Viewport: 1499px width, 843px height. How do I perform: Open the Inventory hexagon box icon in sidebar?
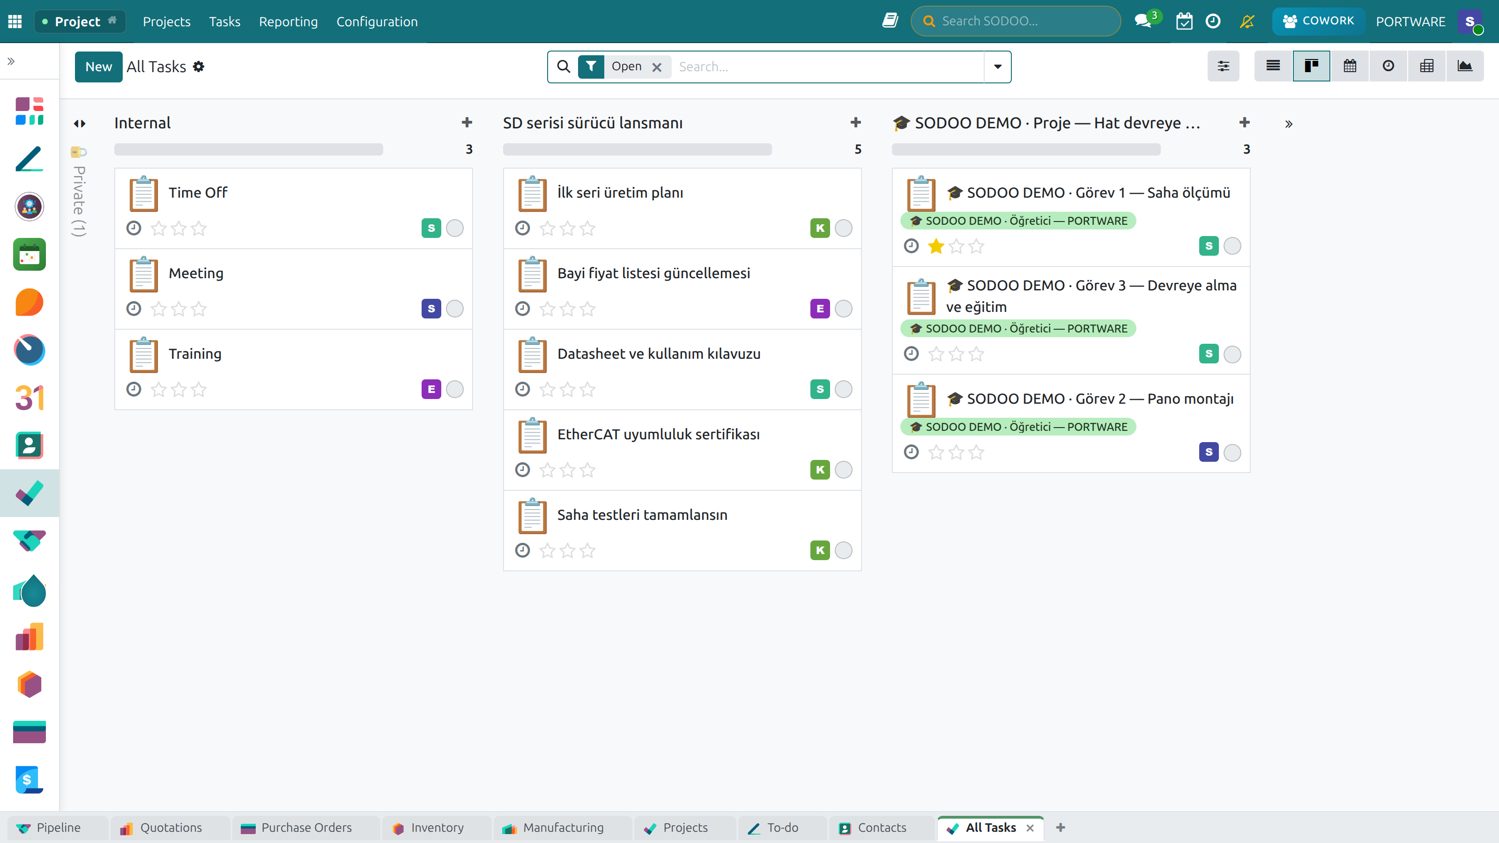point(30,684)
